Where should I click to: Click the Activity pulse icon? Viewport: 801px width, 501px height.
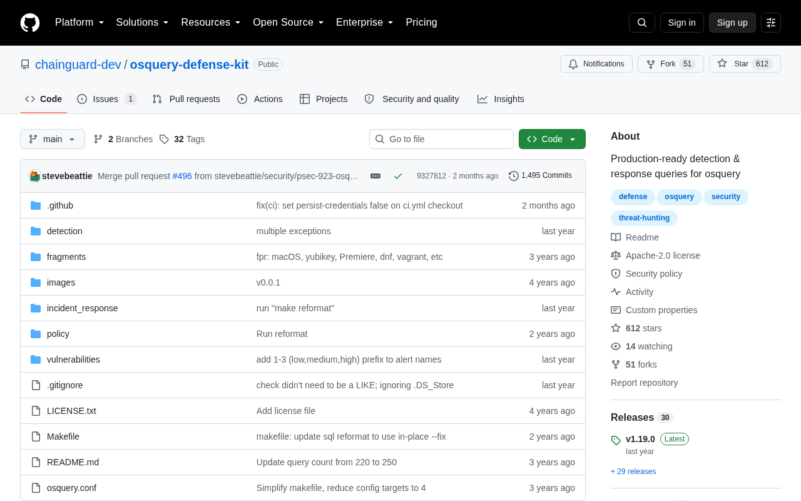(x=616, y=292)
